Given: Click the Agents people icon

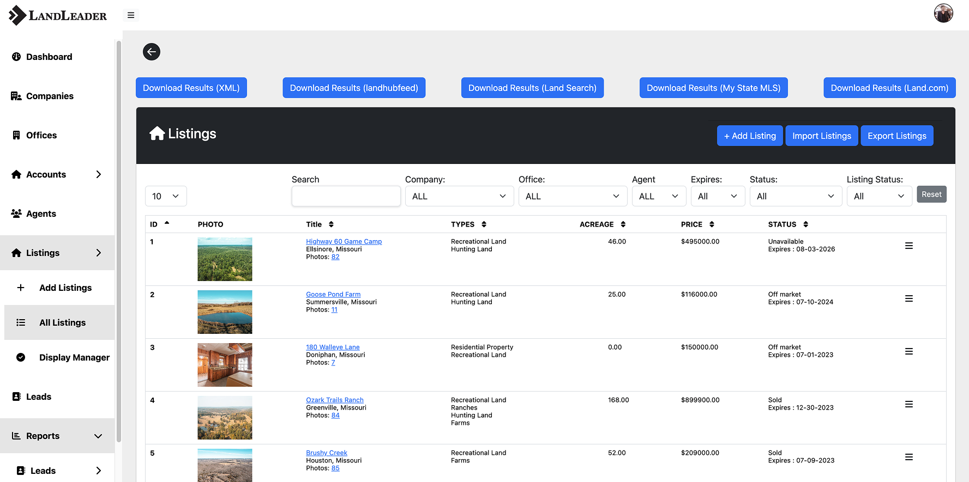Looking at the screenshot, I should pyautogui.click(x=16, y=213).
